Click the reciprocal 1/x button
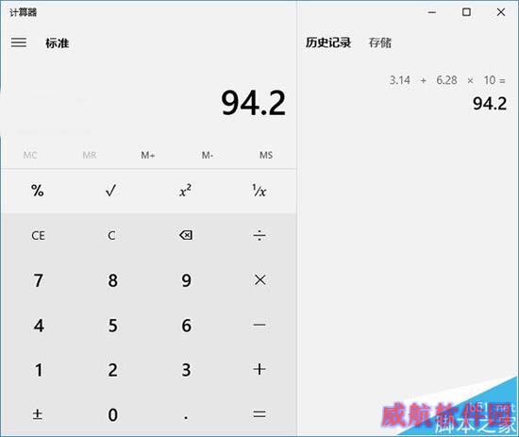The image size is (519, 437). click(259, 191)
